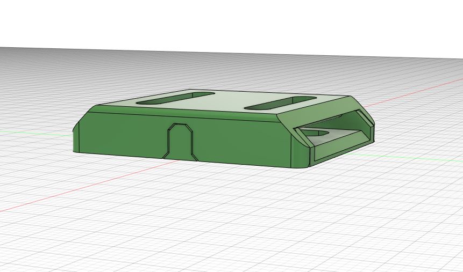Image resolution: width=463 pixels, height=272 pixels.
Task: Click the right oblong slot on the top face
Action: coord(280,104)
